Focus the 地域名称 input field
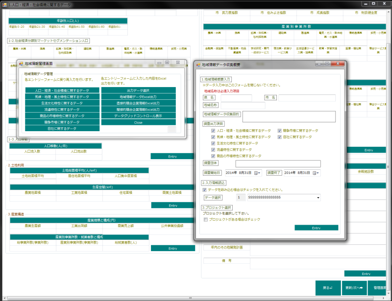The height and width of the screenshot is (301, 392). [x=243, y=105]
